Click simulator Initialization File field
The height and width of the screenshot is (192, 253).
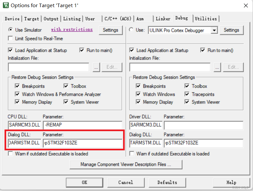click(48, 67)
